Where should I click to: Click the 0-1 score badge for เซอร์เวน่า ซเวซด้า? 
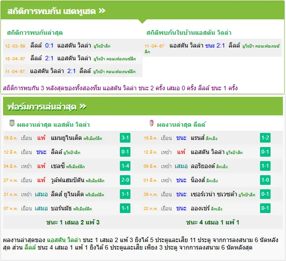265,194
